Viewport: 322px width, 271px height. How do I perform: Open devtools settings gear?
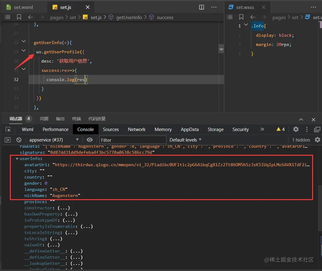296,129
